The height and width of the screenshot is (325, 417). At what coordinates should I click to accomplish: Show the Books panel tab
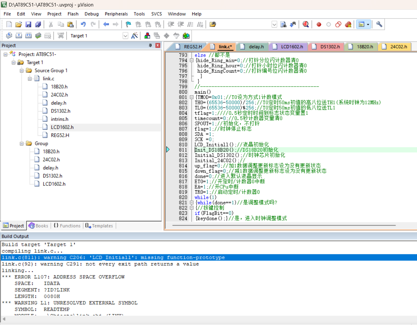[x=38, y=226]
